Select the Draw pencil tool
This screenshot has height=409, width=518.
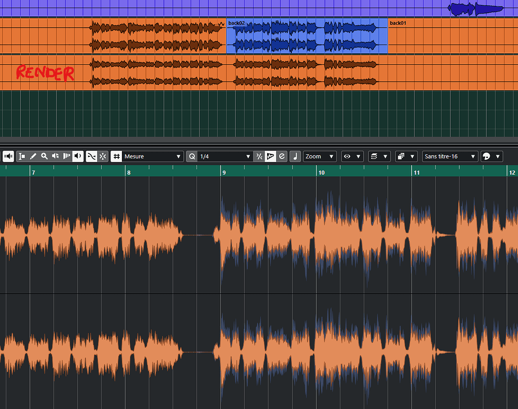(33, 156)
